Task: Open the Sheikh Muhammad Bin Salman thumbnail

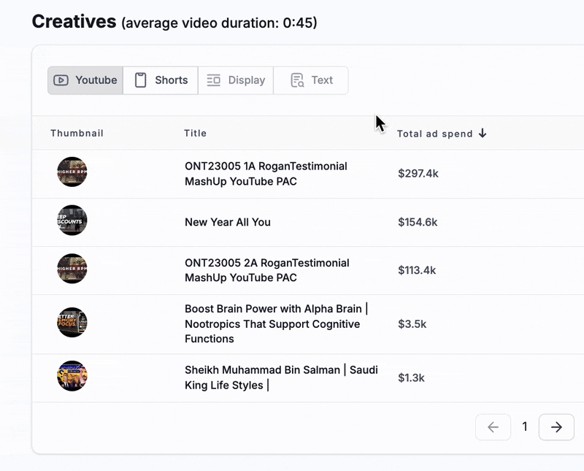Action: pyautogui.click(x=72, y=375)
